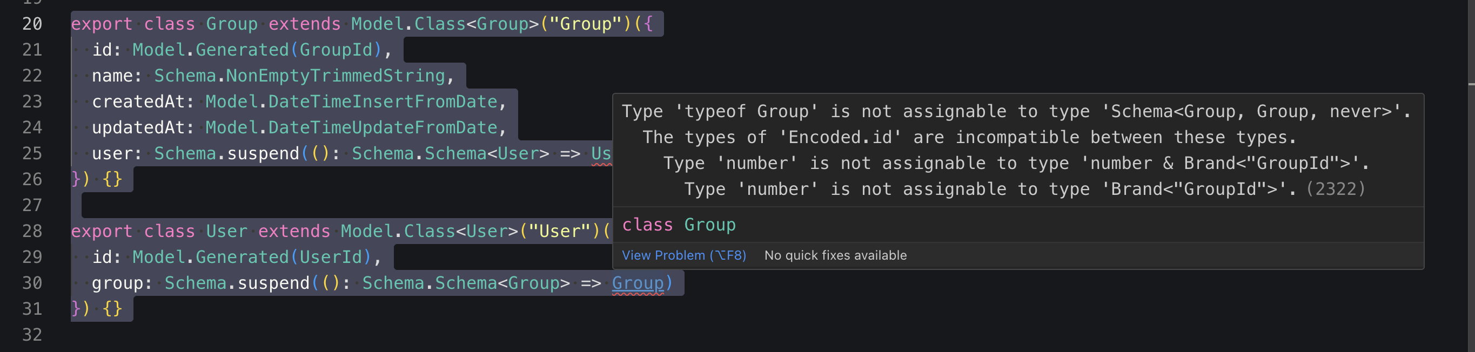This screenshot has width=1475, height=352.
Task: Click line number 32 in the gutter
Action: [x=32, y=334]
